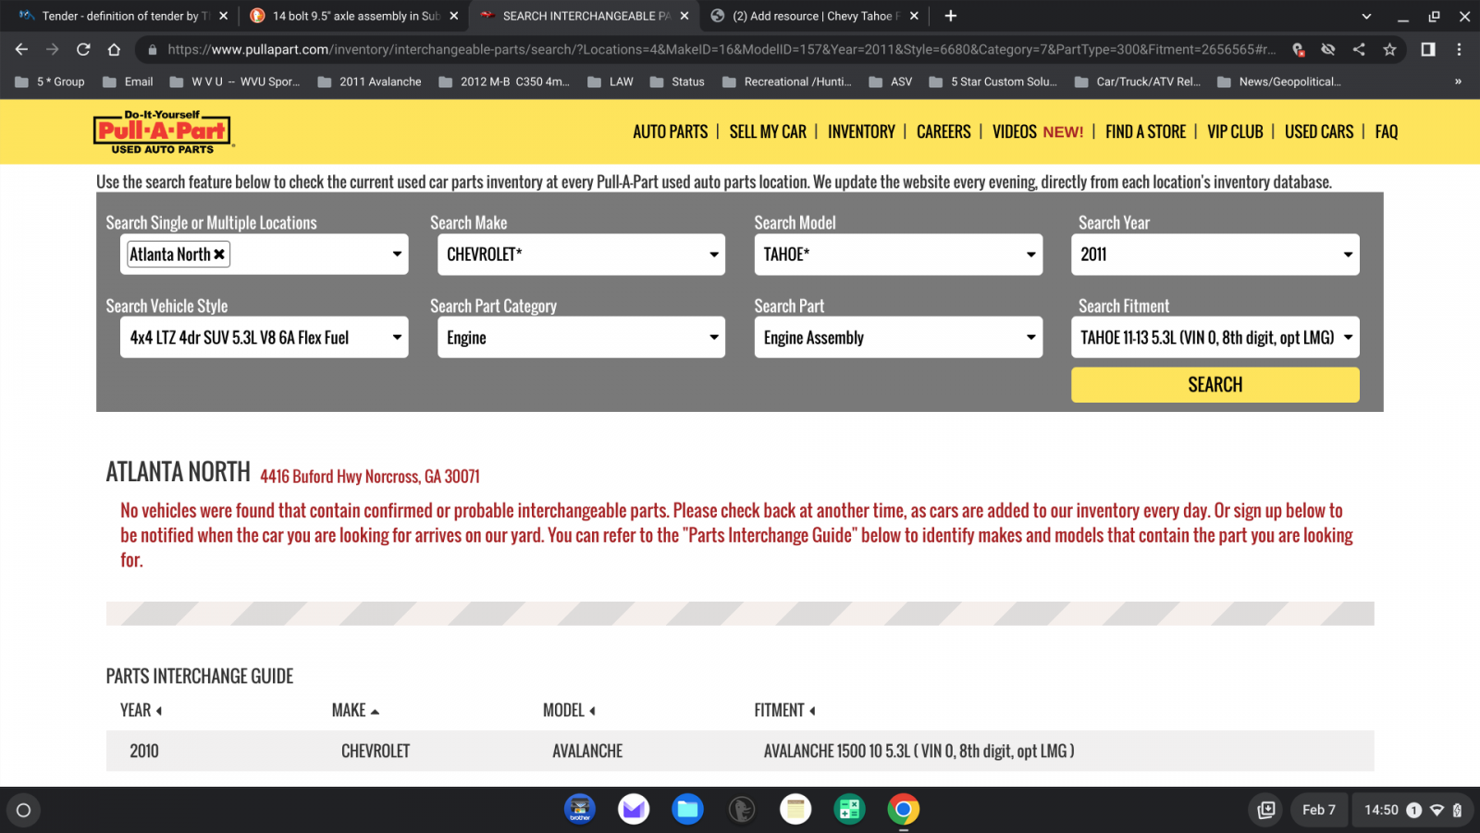Open the Search Part Category dropdown showing Engine
Image resolution: width=1480 pixels, height=833 pixels.
pyautogui.click(x=581, y=338)
